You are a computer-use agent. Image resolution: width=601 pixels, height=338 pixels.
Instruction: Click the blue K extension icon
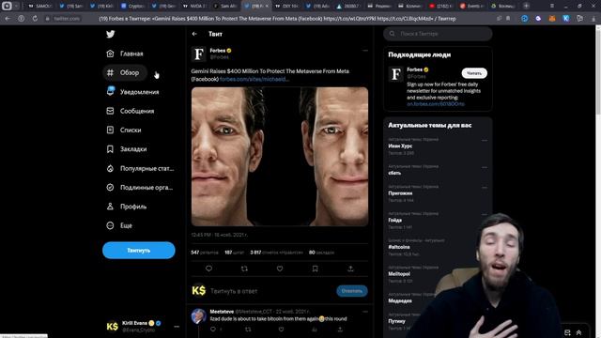(x=565, y=19)
